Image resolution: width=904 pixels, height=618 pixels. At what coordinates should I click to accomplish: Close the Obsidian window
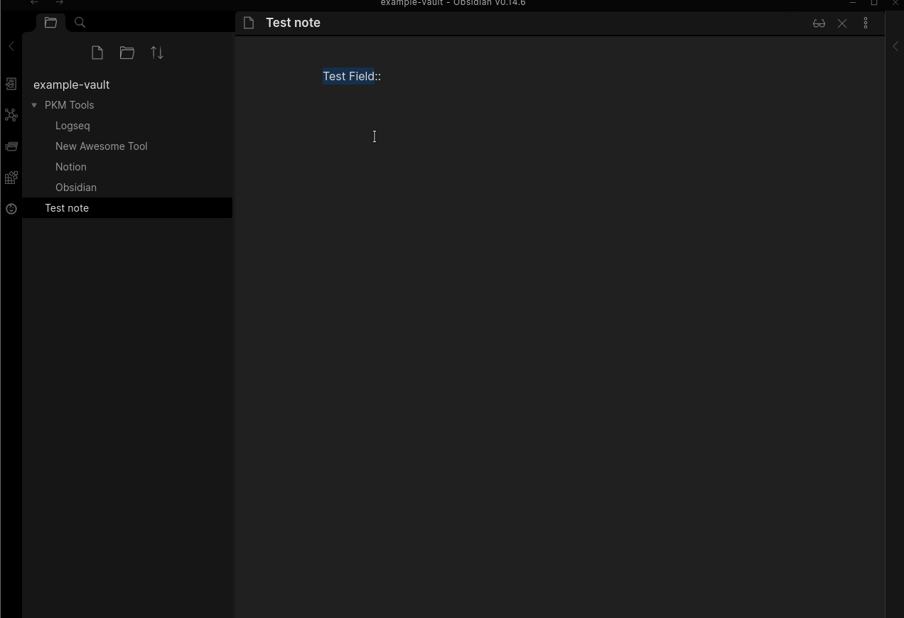(895, 3)
